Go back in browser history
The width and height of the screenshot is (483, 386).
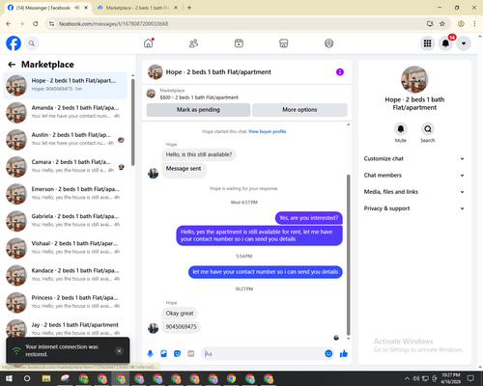[x=9, y=23]
